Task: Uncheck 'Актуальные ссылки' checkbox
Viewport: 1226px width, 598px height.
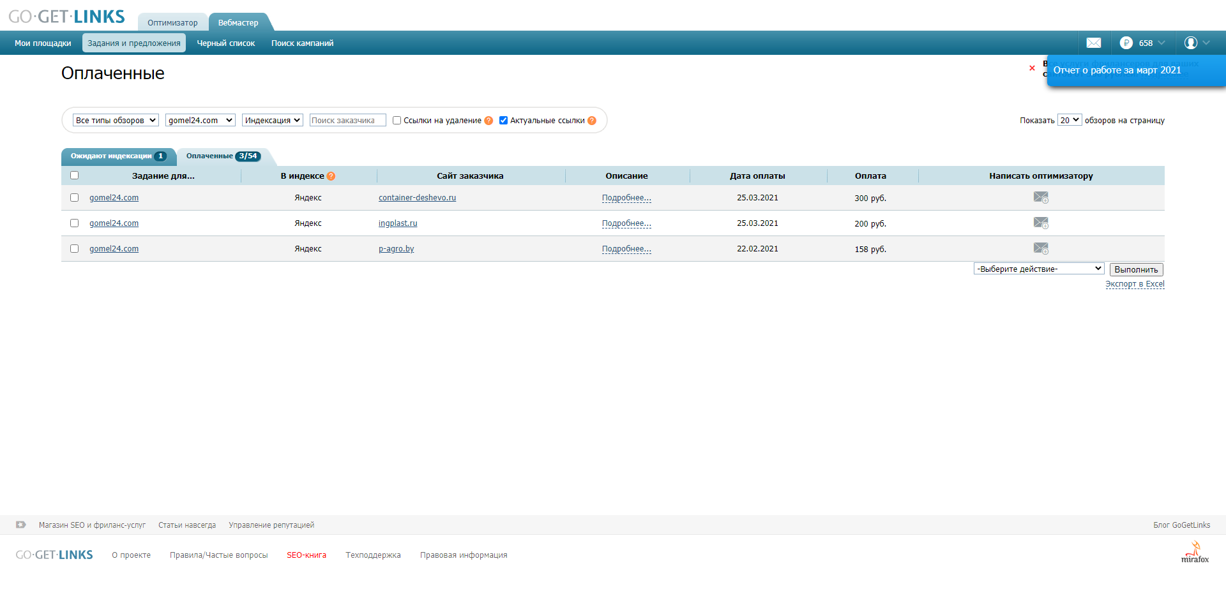Action: (x=503, y=120)
